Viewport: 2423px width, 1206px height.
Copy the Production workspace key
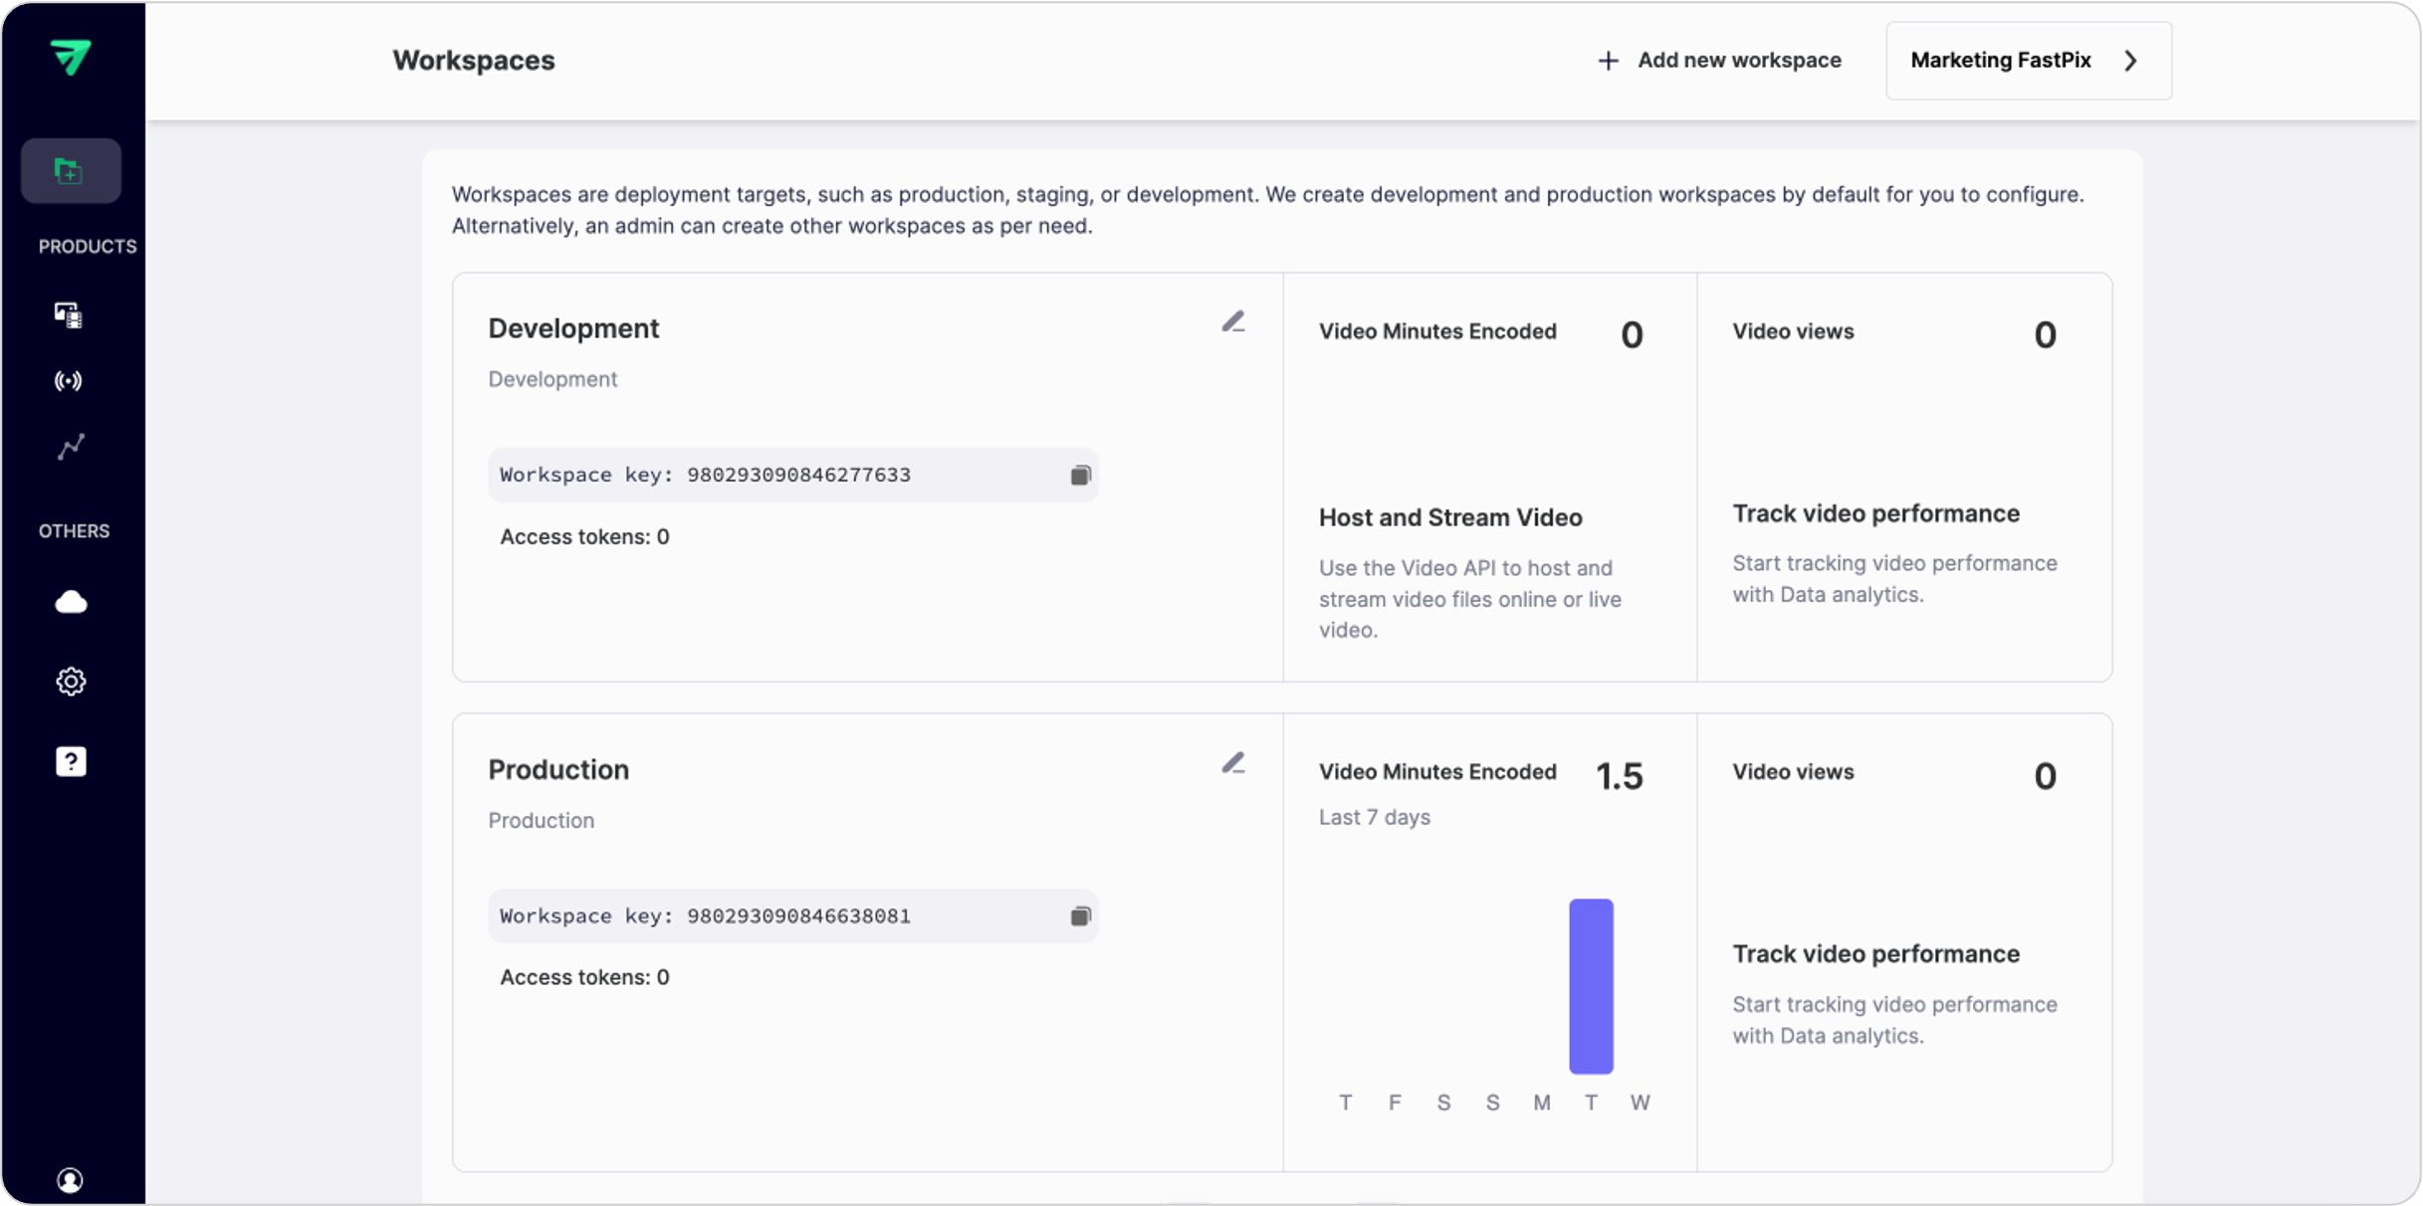pos(1080,916)
